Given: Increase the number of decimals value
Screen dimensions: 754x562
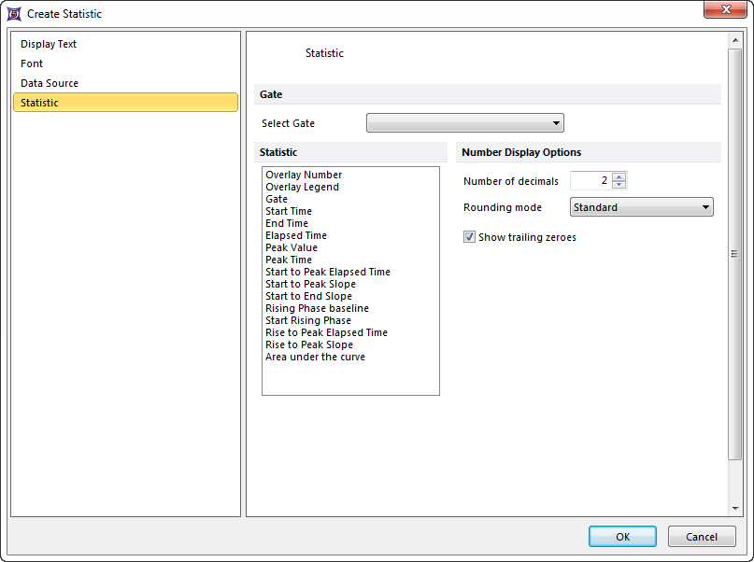Looking at the screenshot, I should pos(619,177).
